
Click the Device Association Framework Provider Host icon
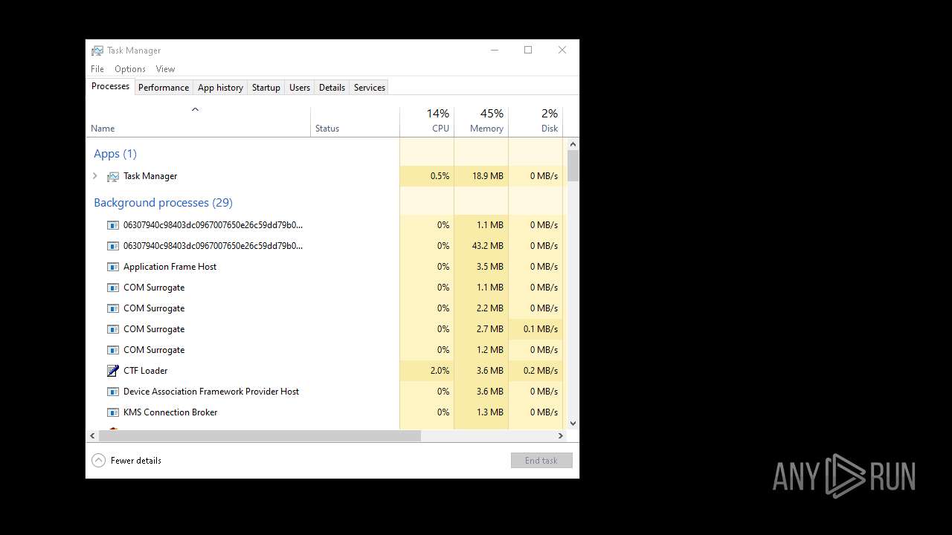coord(113,392)
